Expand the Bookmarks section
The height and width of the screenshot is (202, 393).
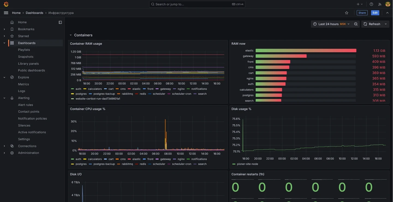(4, 29)
